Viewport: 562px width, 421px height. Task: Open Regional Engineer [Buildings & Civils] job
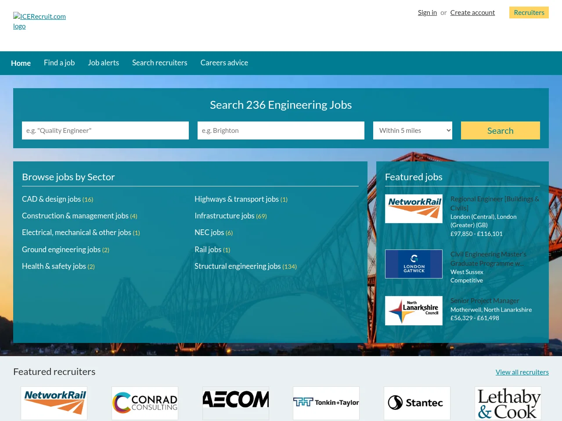pos(495,203)
